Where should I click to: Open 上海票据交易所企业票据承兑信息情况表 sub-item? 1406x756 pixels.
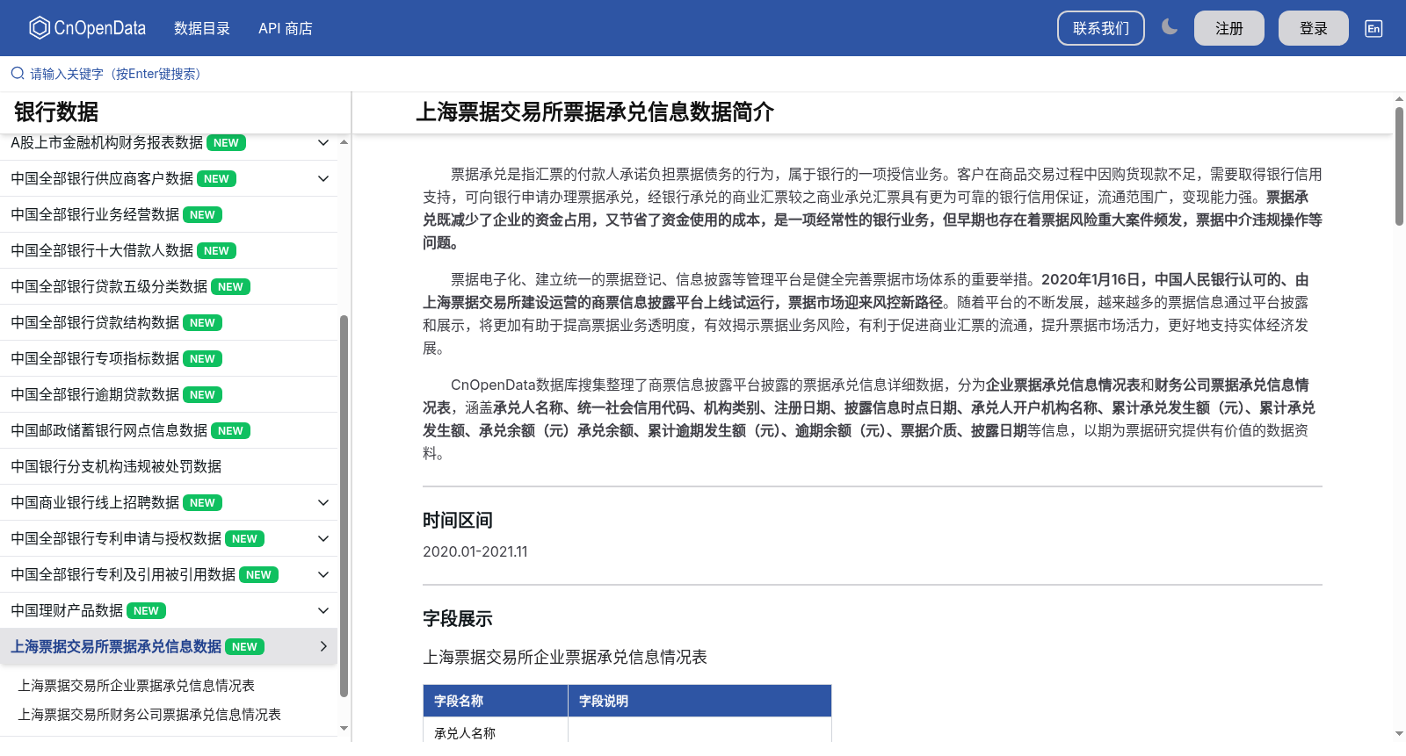click(136, 685)
